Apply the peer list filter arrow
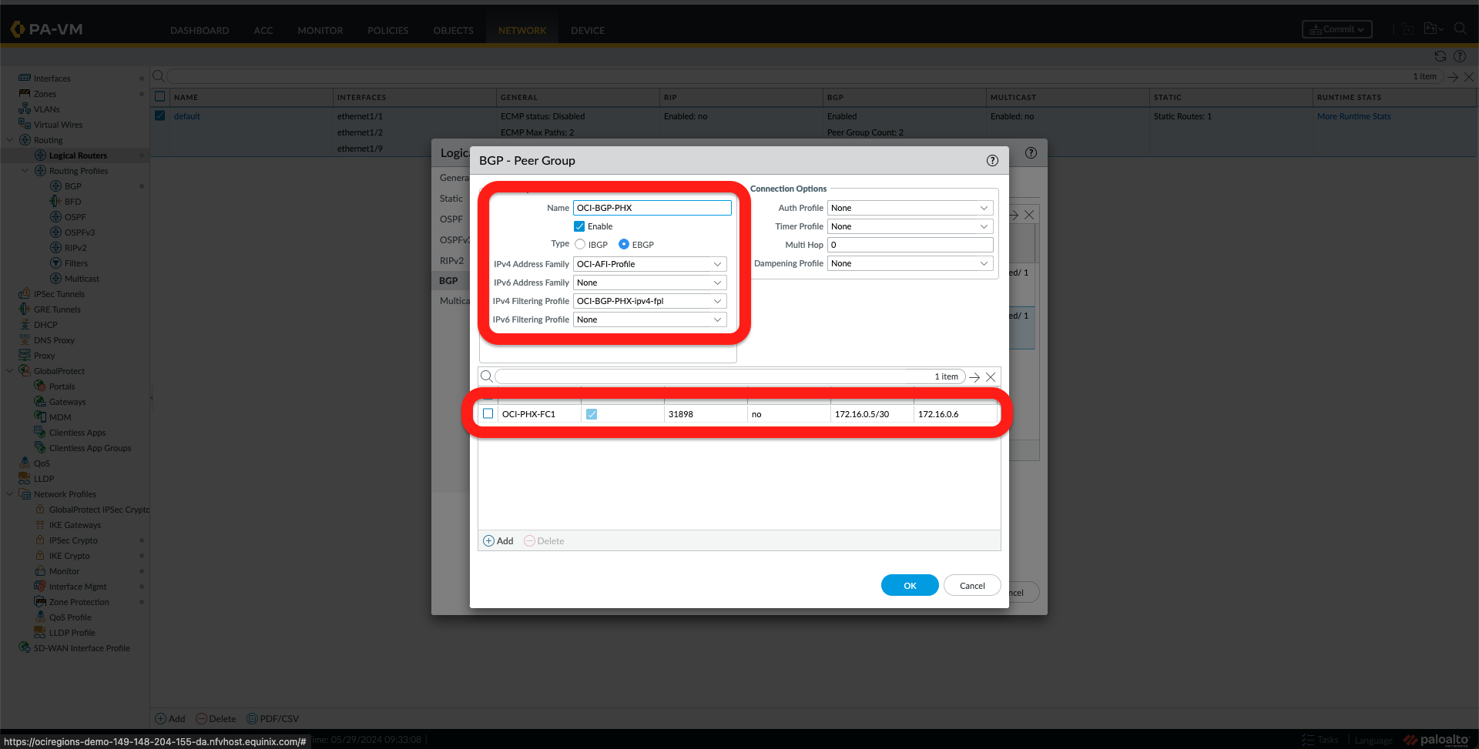This screenshot has height=749, width=1479. coord(974,377)
